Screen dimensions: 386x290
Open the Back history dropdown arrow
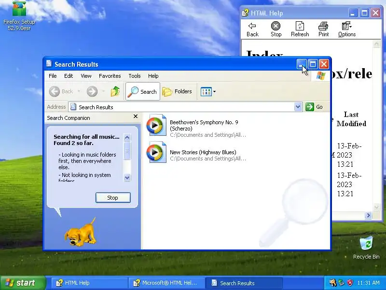tap(79, 91)
